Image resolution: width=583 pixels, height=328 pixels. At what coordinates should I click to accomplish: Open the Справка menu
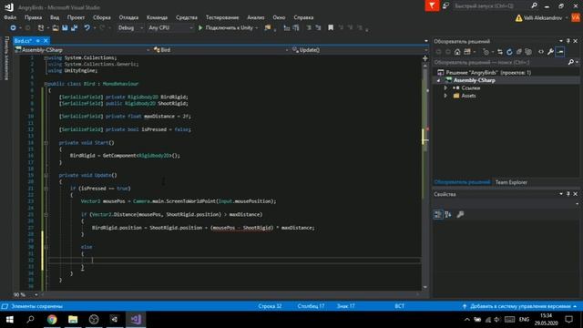point(303,17)
